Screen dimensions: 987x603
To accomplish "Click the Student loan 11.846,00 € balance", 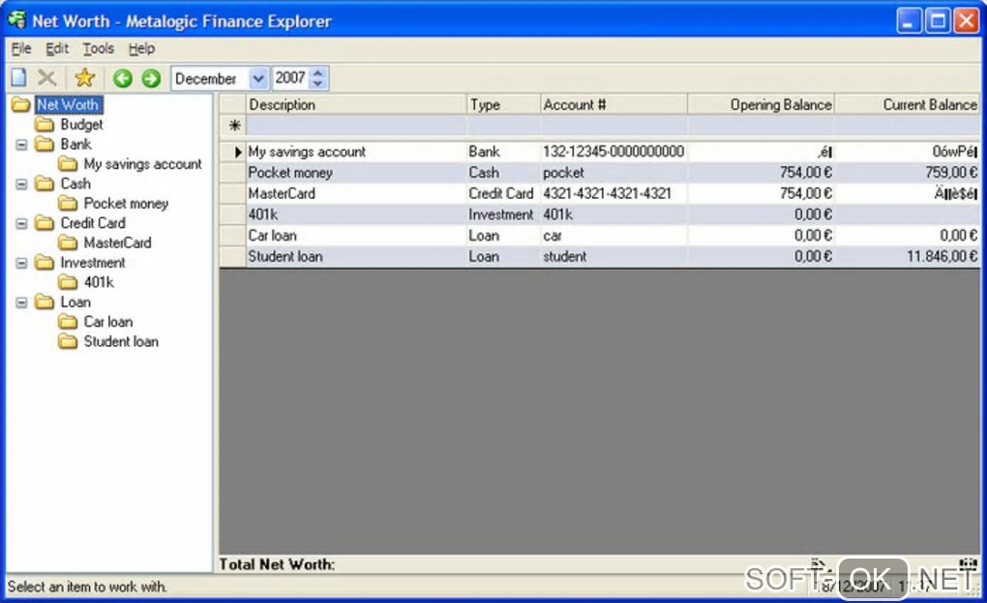I will tap(908, 256).
